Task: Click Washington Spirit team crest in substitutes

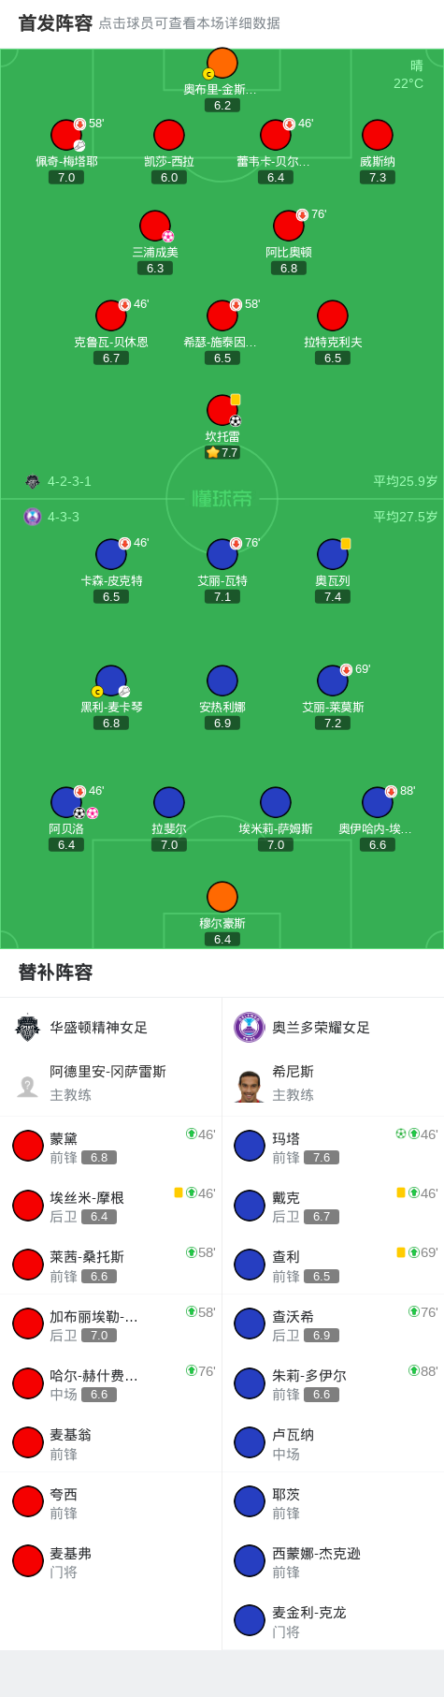Action: click(x=28, y=1028)
